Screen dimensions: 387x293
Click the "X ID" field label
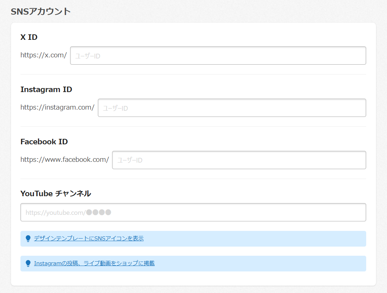coord(29,37)
